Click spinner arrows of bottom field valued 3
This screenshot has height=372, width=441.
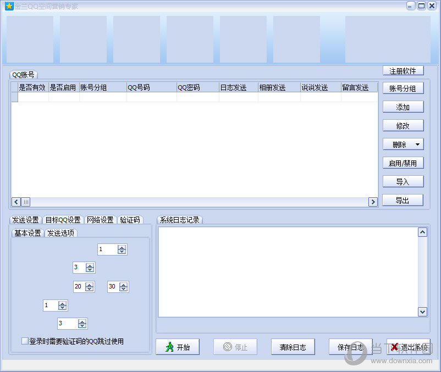82,324
